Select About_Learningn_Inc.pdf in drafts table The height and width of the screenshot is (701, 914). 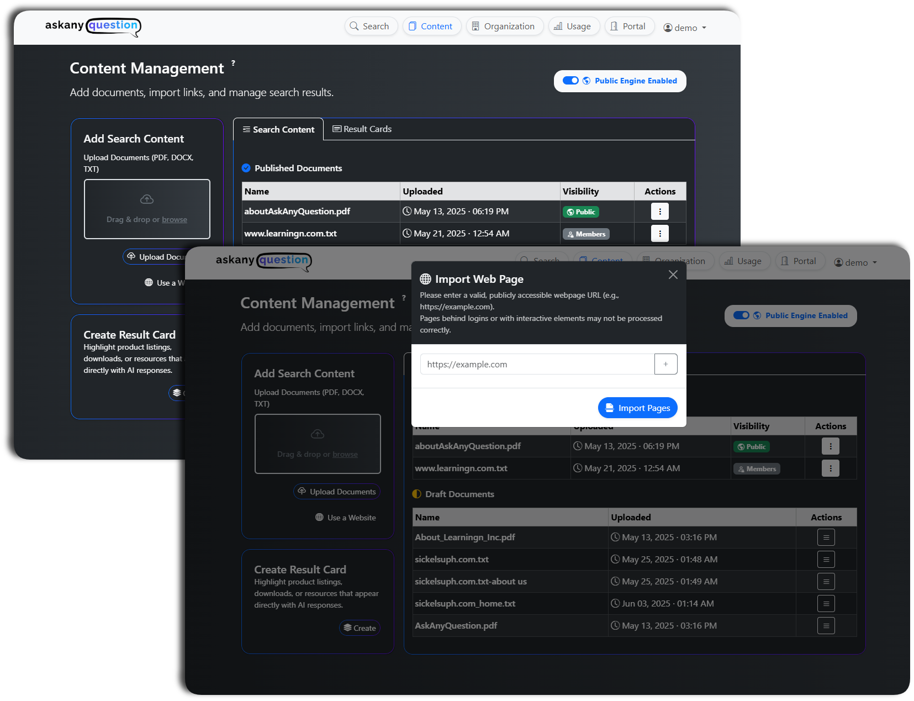click(x=465, y=537)
